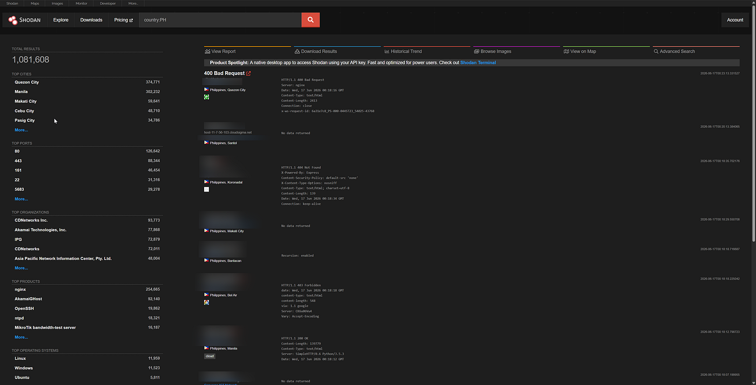
Task: Click the cloud tag under Manila result
Action: click(x=210, y=356)
